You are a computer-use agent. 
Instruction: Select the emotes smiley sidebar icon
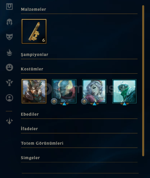(9, 68)
